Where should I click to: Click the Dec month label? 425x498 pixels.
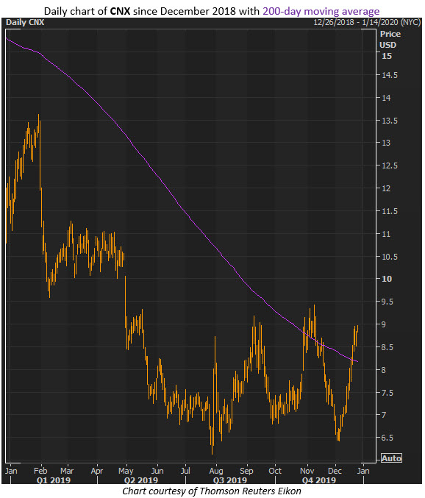click(x=335, y=471)
